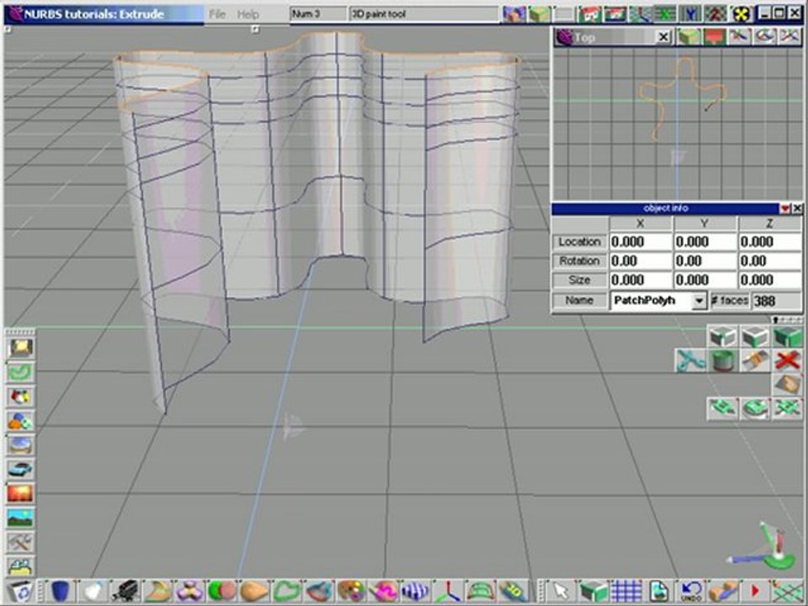
Task: Click the red X delete icon
Action: coord(788,360)
